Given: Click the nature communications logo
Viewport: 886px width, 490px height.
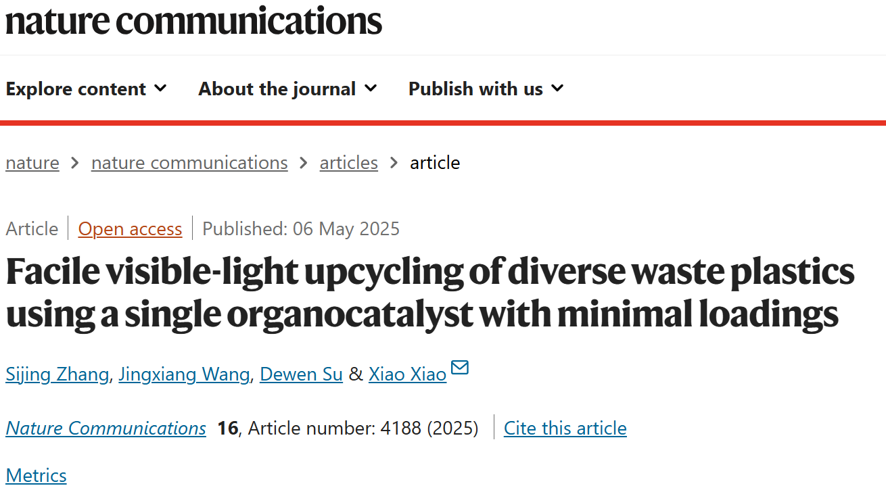Looking at the screenshot, I should coord(194,20).
